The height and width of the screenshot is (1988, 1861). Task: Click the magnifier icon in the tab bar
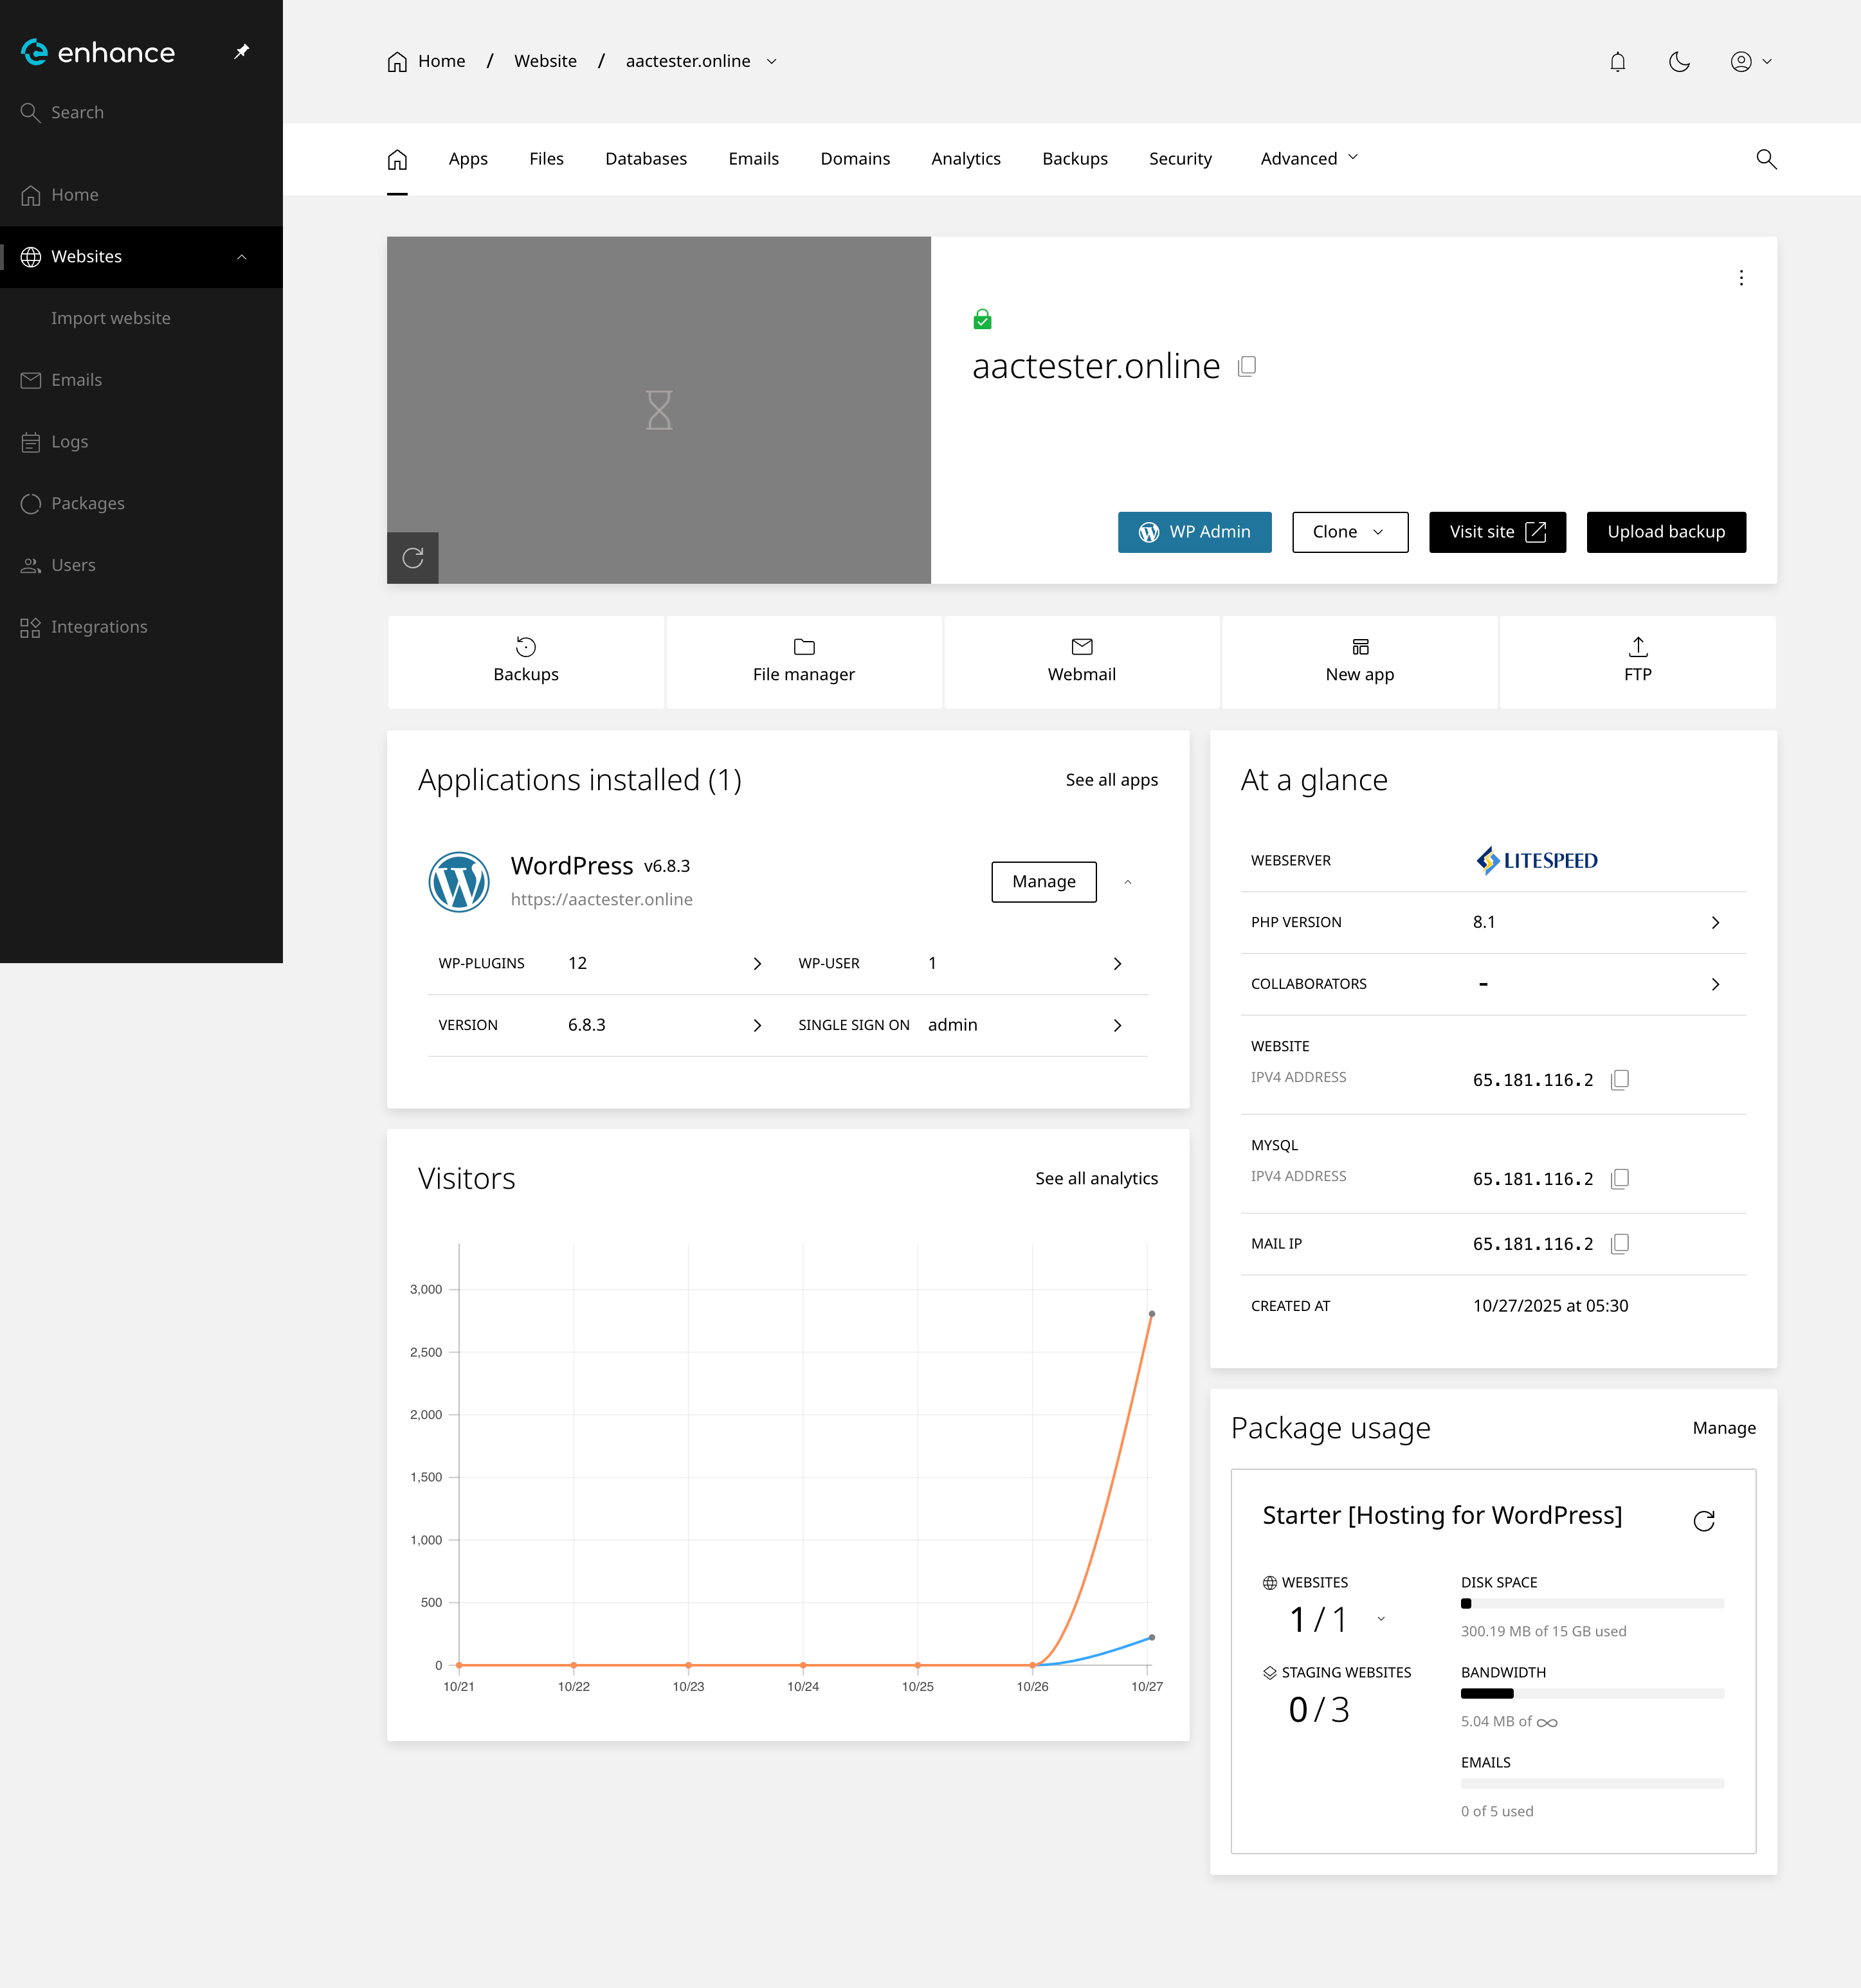1766,159
